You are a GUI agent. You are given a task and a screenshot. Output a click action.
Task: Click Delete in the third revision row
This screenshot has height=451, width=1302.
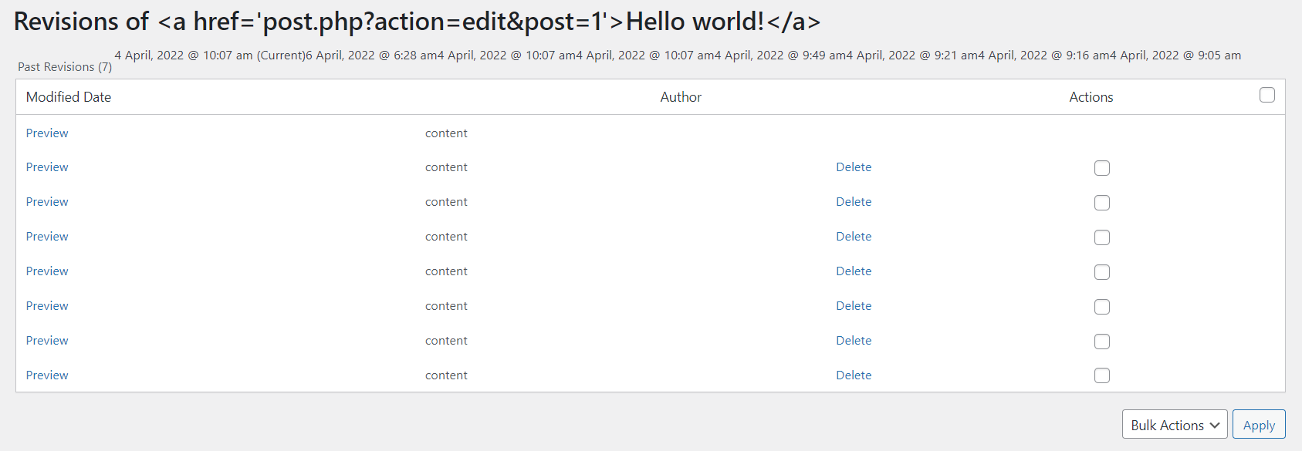[853, 202]
